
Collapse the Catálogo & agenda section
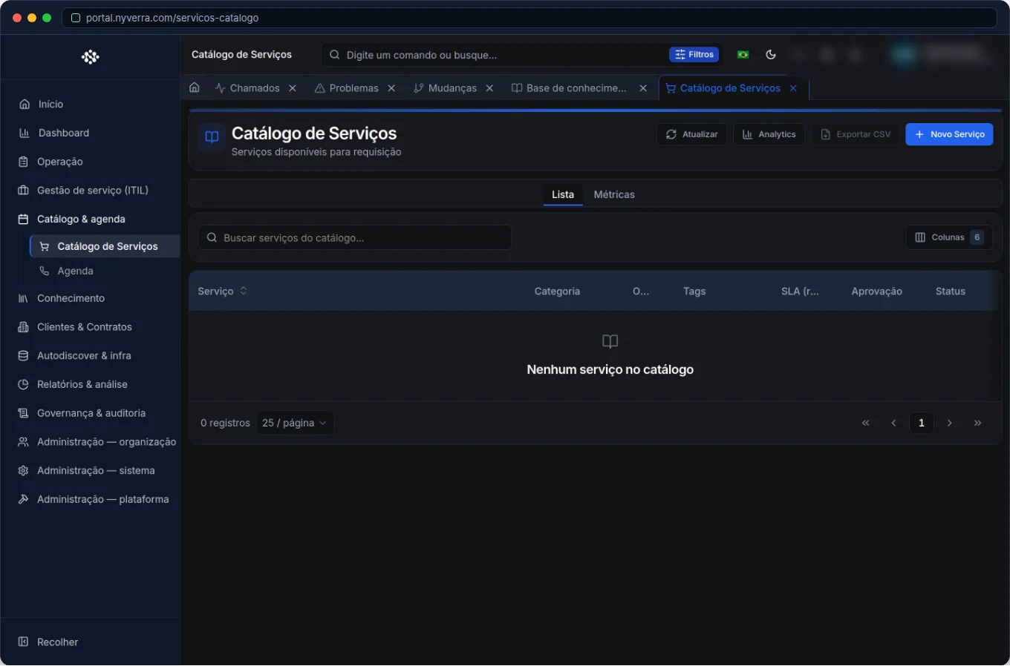point(91,220)
